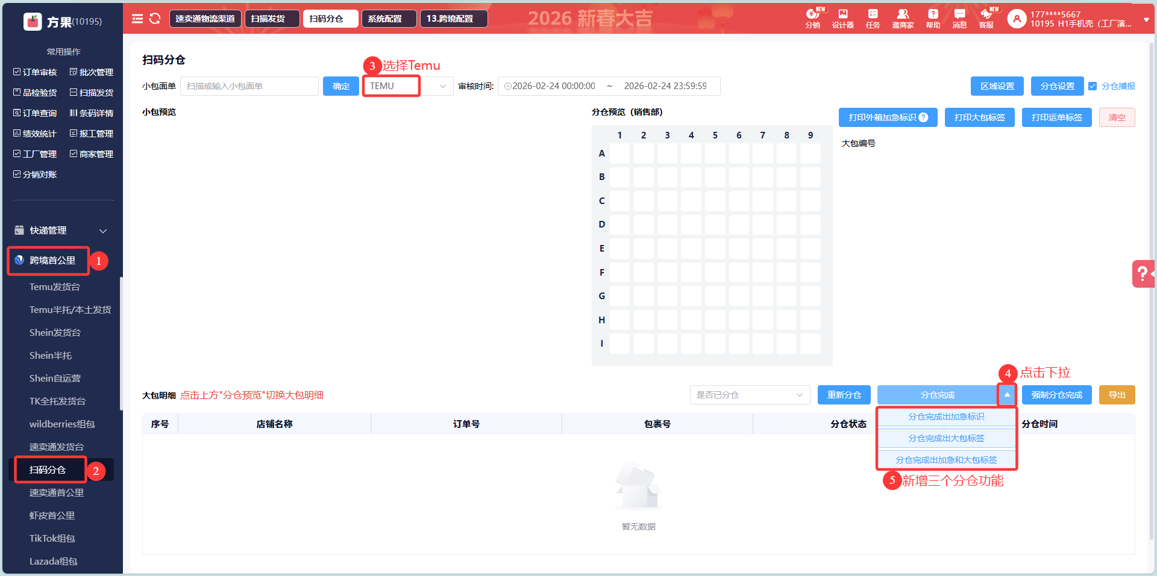Screen dimensions: 1157x576
Task: Click the floating red question mark help icon
Action: click(x=1143, y=274)
